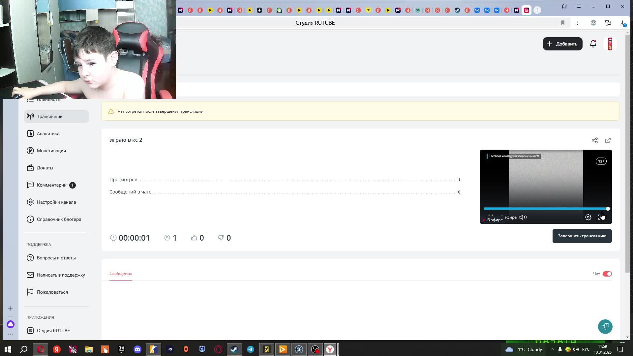Image resolution: width=633 pixels, height=356 pixels.
Task: Open Написать в поддержку link
Action: pos(61,275)
